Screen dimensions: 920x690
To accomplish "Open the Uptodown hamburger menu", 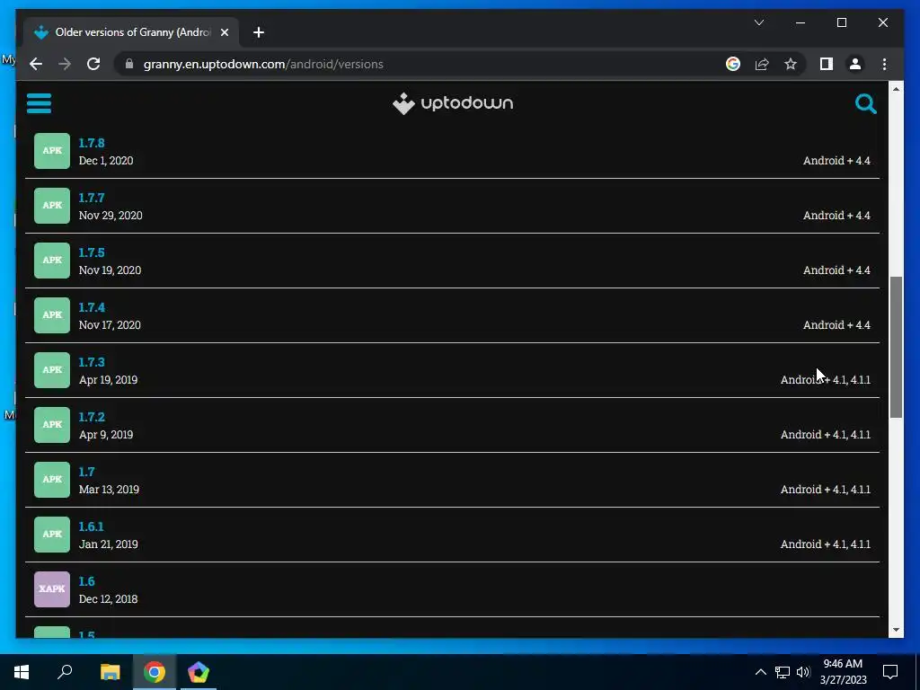I will click(x=39, y=103).
